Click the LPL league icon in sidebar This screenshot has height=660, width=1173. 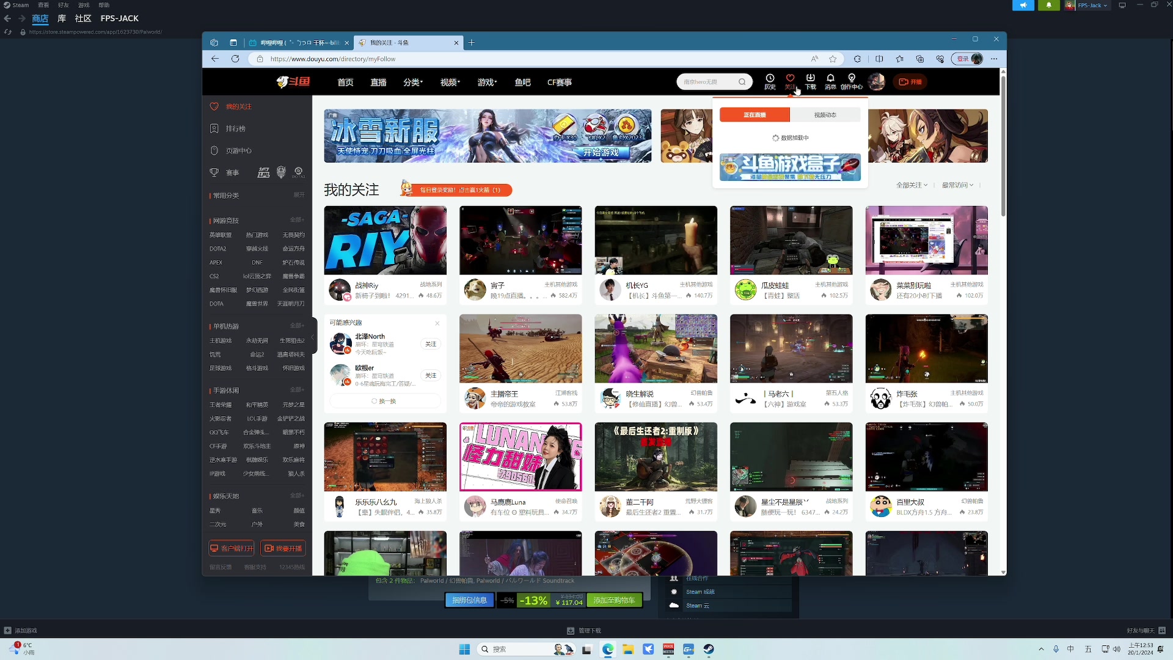pos(263,172)
